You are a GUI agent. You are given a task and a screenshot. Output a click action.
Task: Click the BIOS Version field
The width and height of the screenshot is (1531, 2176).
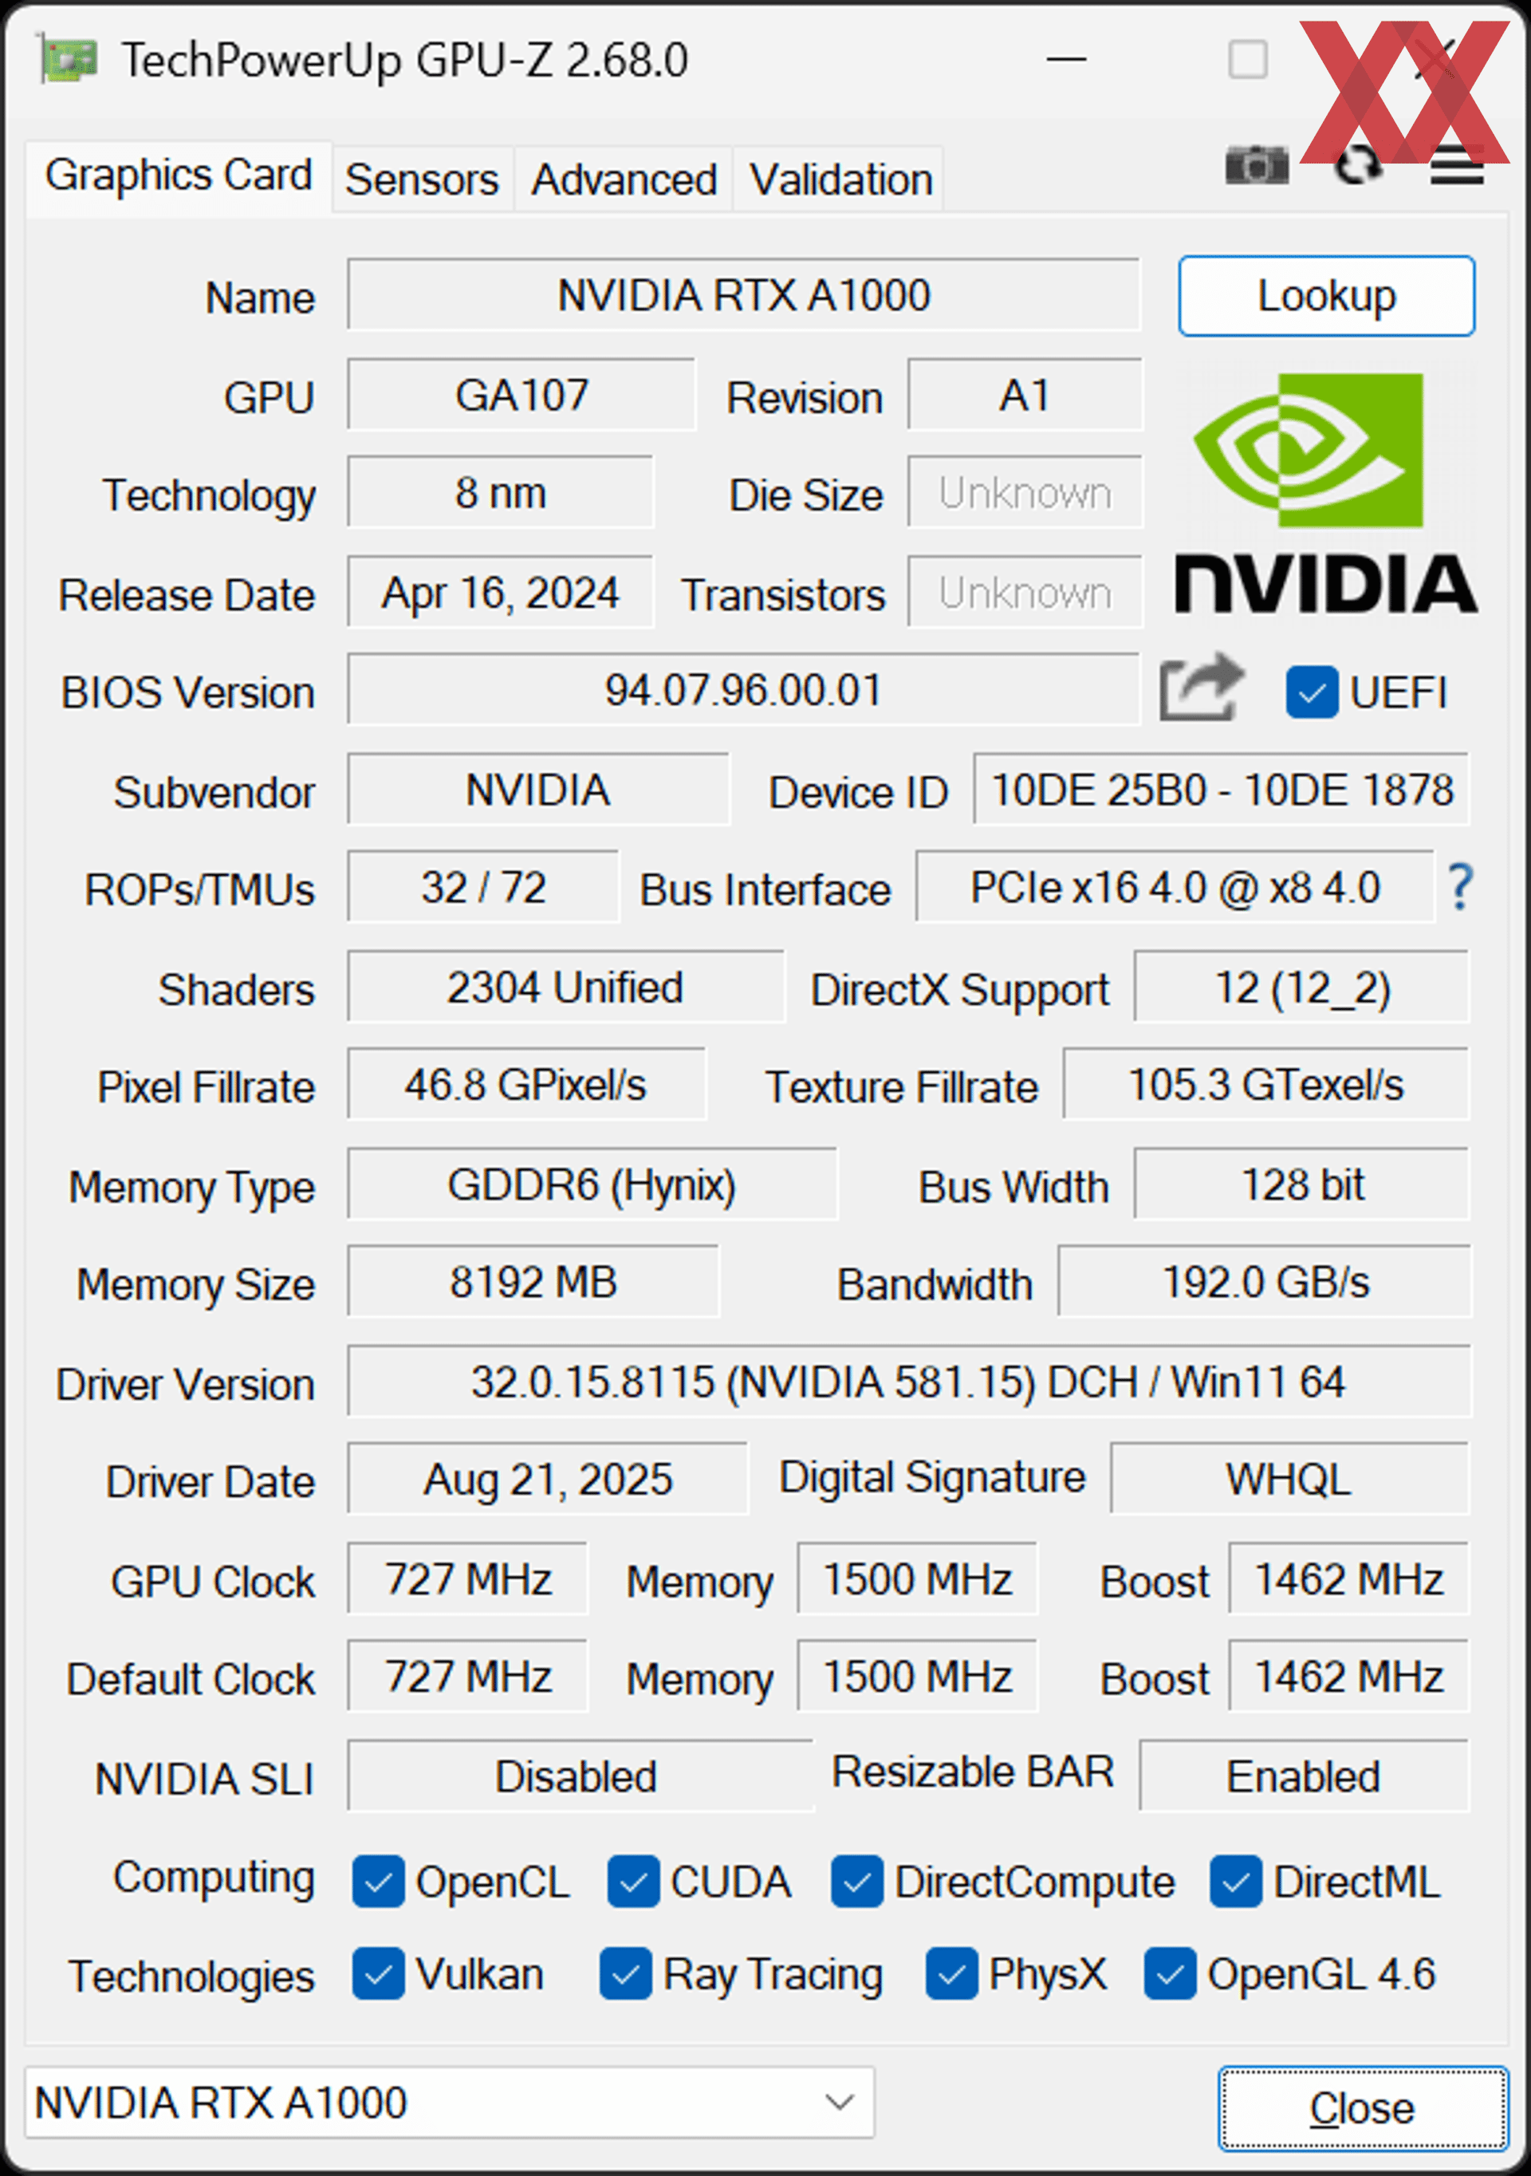[742, 689]
